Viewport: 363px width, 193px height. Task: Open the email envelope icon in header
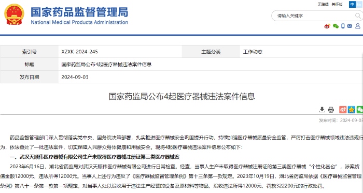[350, 26]
